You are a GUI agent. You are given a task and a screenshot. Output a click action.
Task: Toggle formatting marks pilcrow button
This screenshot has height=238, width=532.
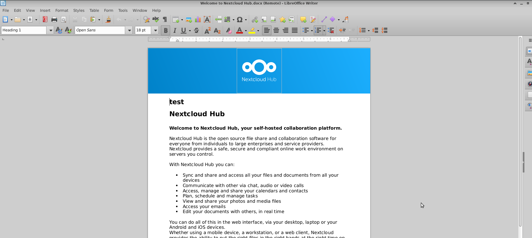(x=165, y=20)
